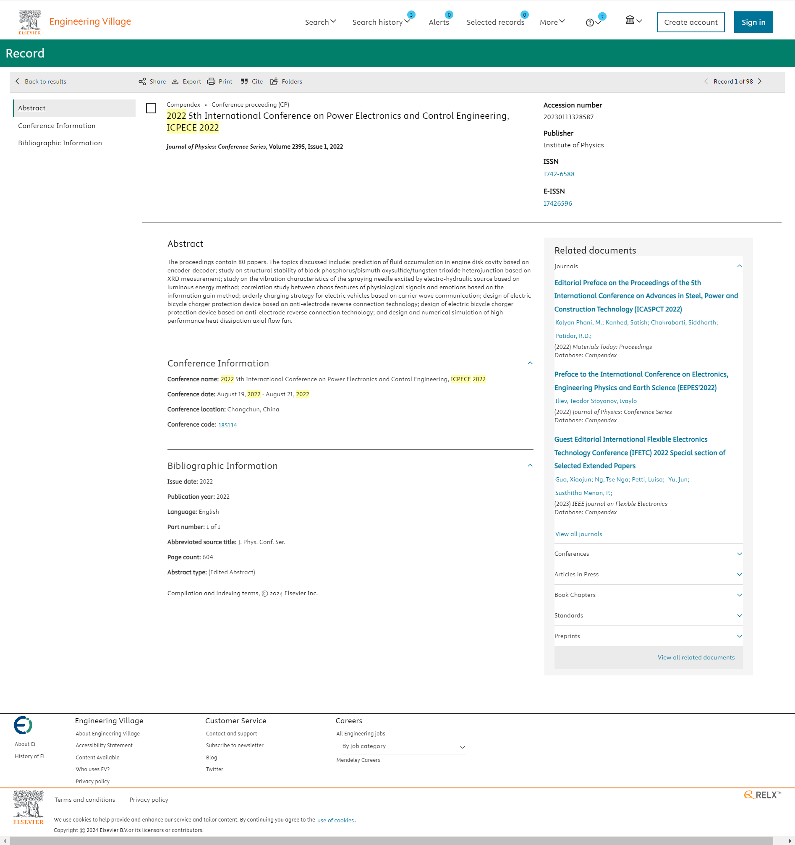Click author Guo, Xiaojun link

coord(574,479)
